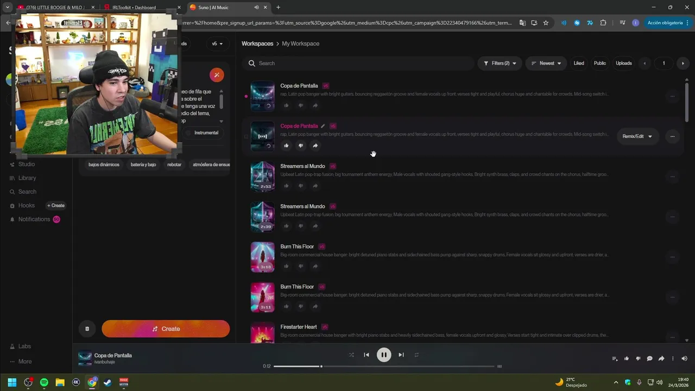Add the batería y bajo style tag

pyautogui.click(x=143, y=165)
